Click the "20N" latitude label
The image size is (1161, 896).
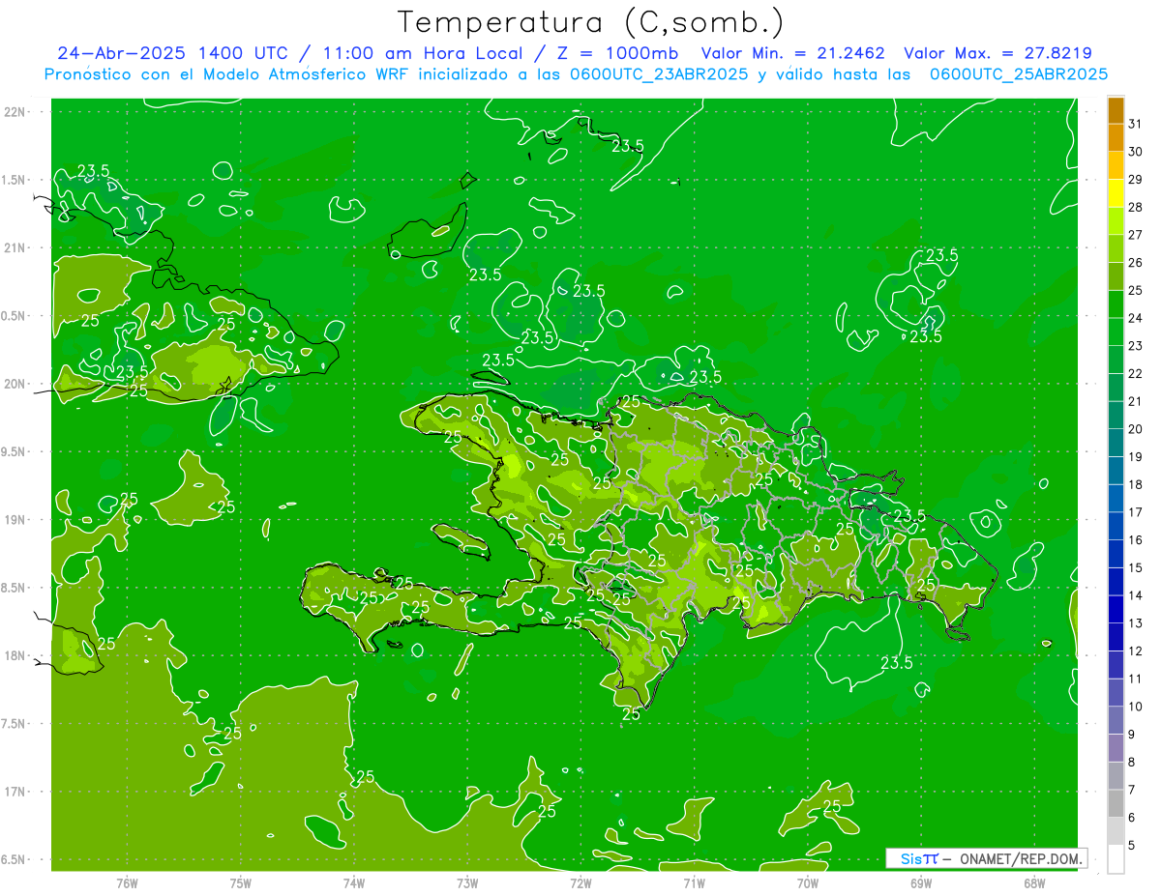point(15,384)
